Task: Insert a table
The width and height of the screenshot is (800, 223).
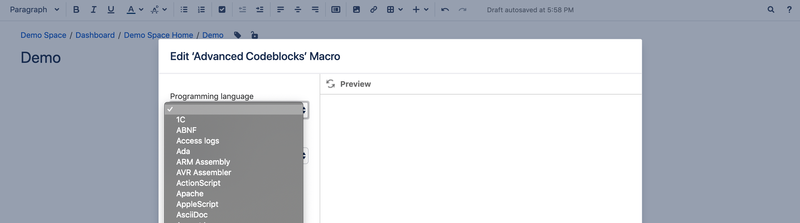Action: (390, 10)
